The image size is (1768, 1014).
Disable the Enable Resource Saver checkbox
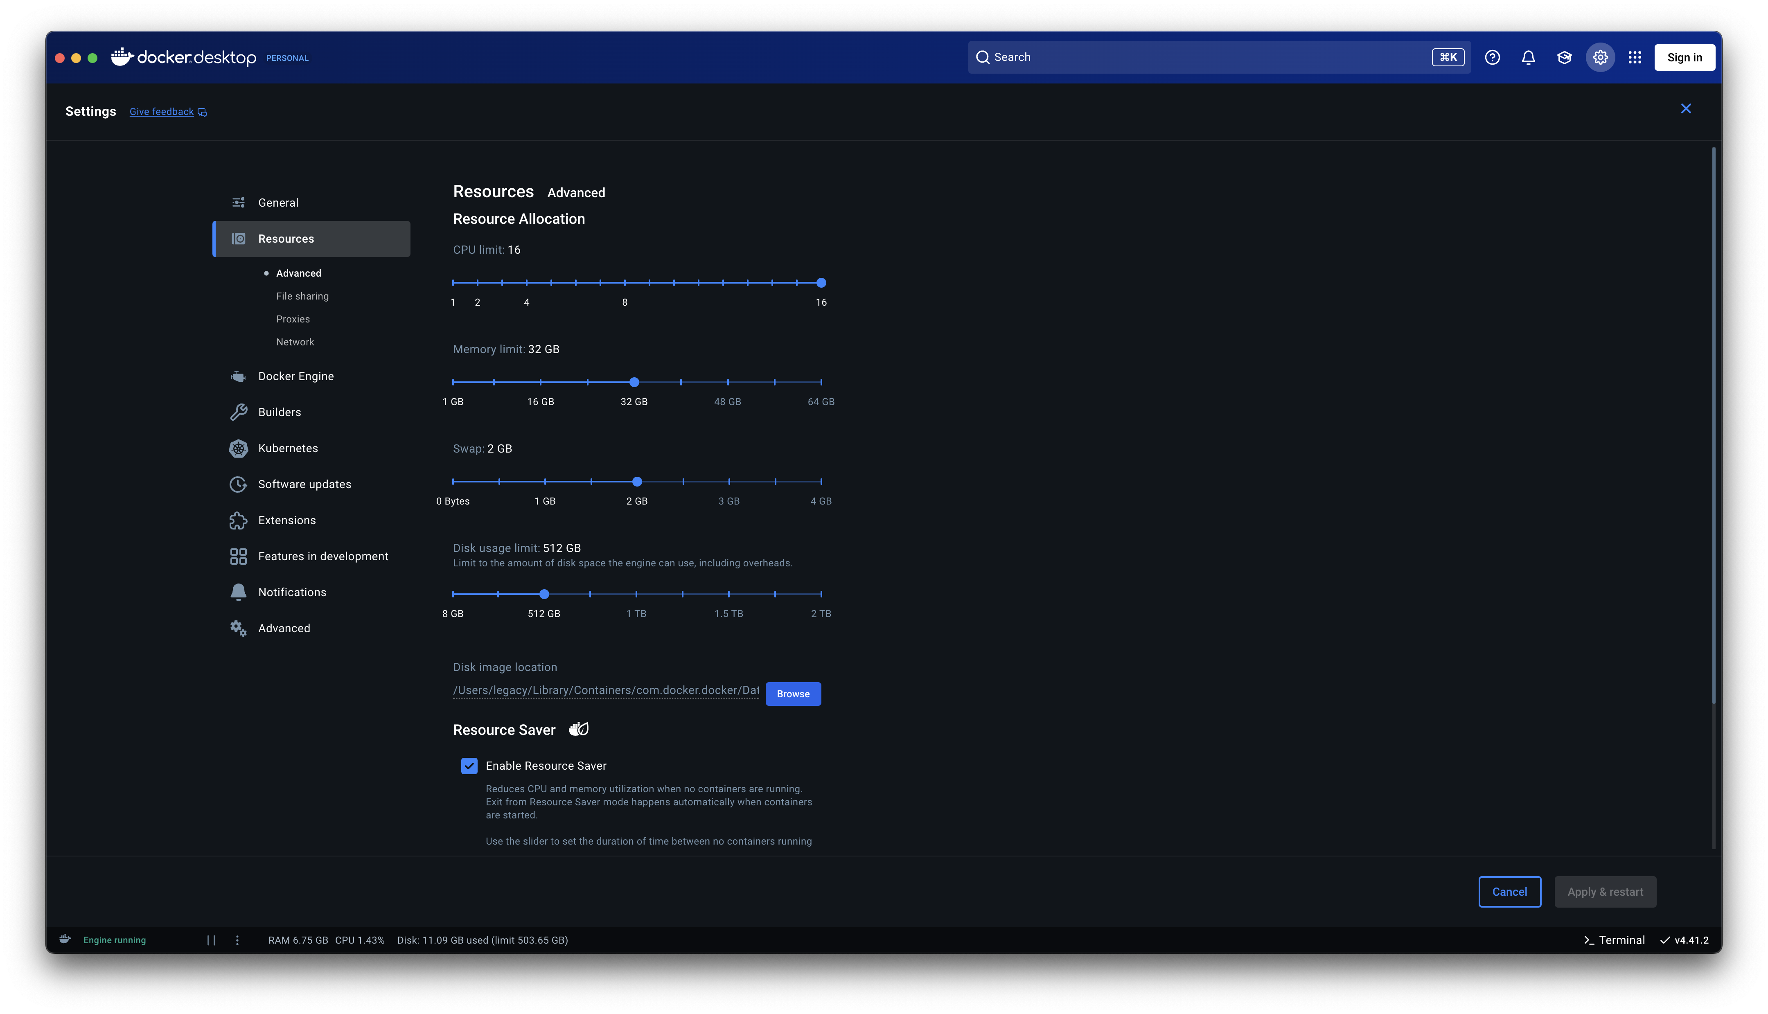click(469, 765)
